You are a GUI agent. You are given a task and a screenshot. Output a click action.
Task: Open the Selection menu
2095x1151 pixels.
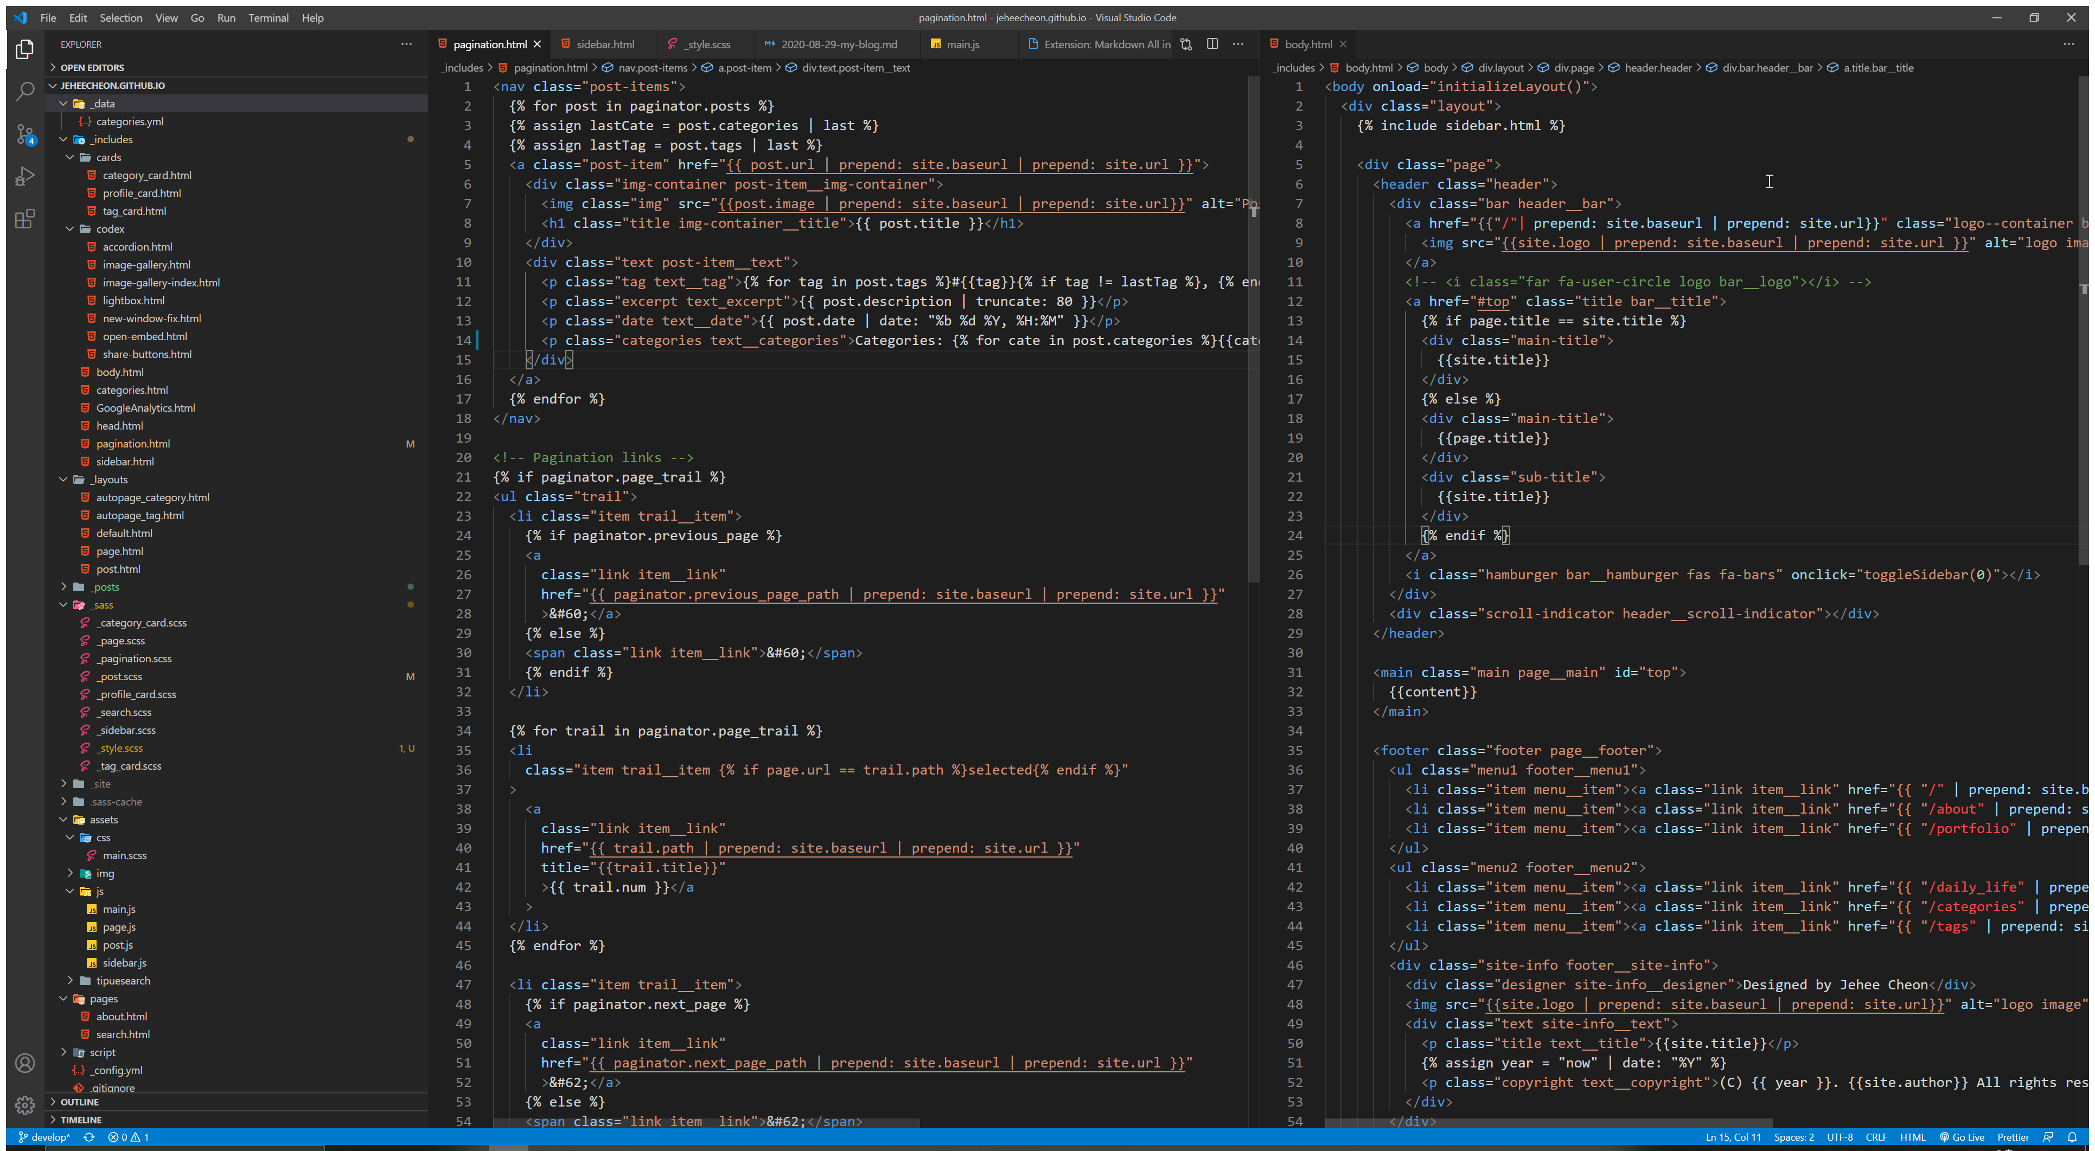pos(120,17)
